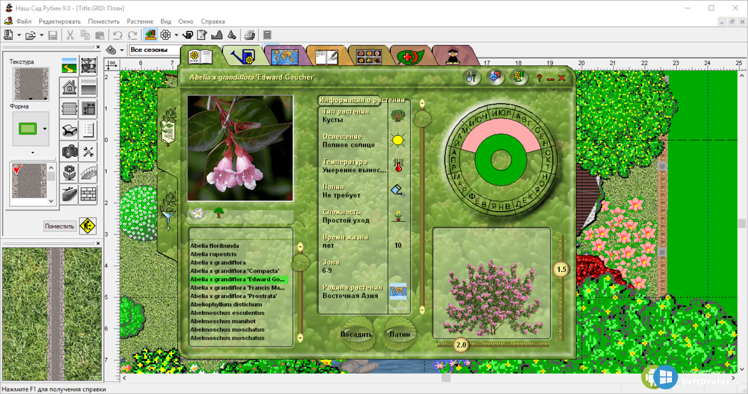Image resolution: width=748 pixels, height=394 pixels.
Task: Click the Paste clipboard icon
Action: coord(99,35)
